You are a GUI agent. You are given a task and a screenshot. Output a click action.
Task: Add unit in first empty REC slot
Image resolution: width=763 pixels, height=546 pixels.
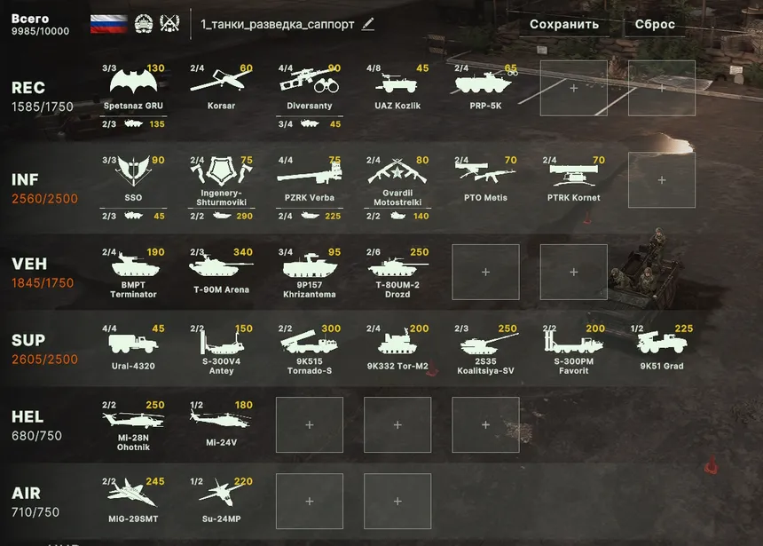point(574,88)
